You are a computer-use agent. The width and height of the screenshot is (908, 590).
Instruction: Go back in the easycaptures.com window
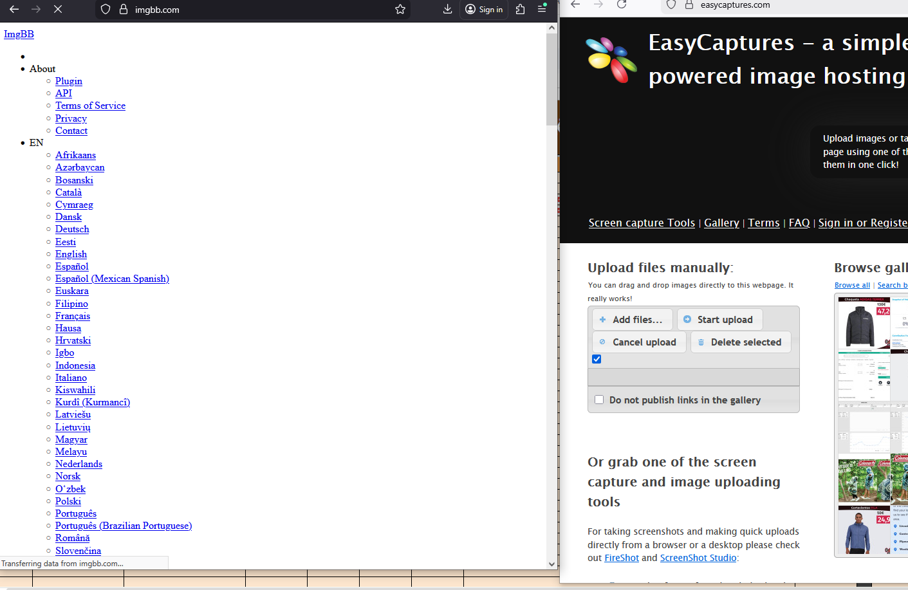[x=575, y=5]
